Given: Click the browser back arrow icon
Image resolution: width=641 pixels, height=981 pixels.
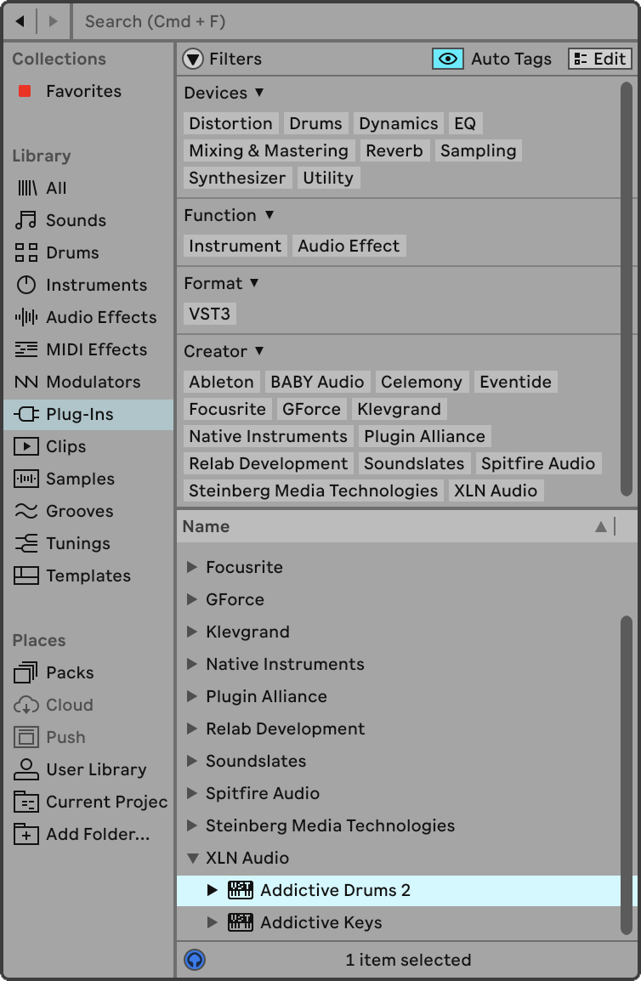Looking at the screenshot, I should pyautogui.click(x=20, y=21).
